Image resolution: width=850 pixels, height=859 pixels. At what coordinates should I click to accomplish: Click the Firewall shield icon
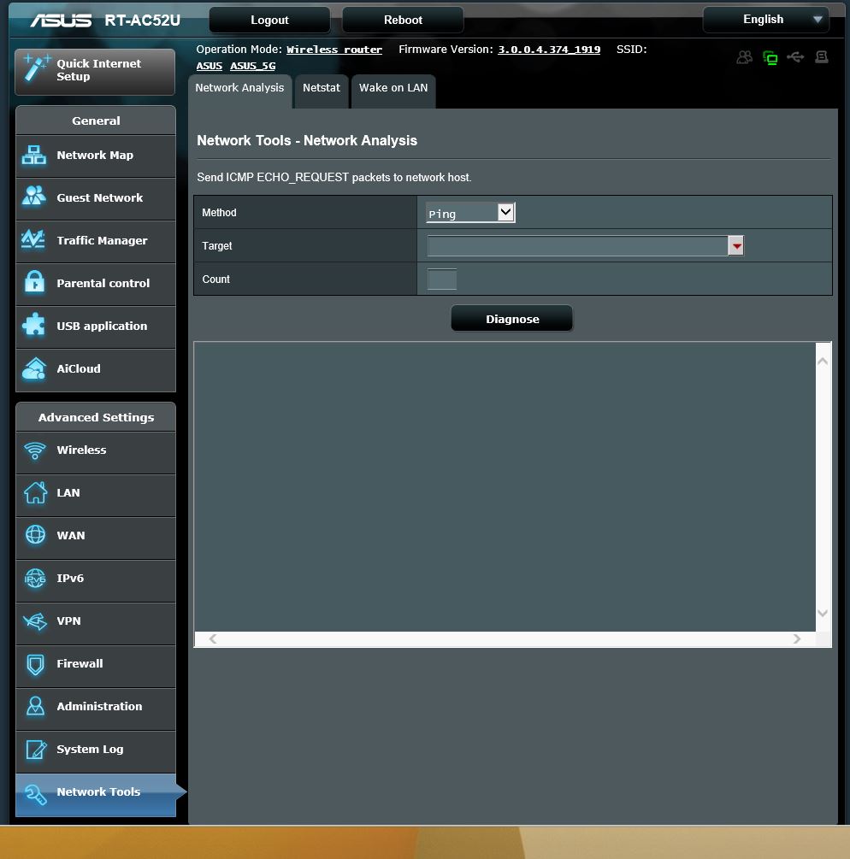pos(36,664)
